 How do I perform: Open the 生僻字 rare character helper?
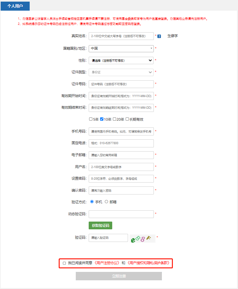pos(173,36)
